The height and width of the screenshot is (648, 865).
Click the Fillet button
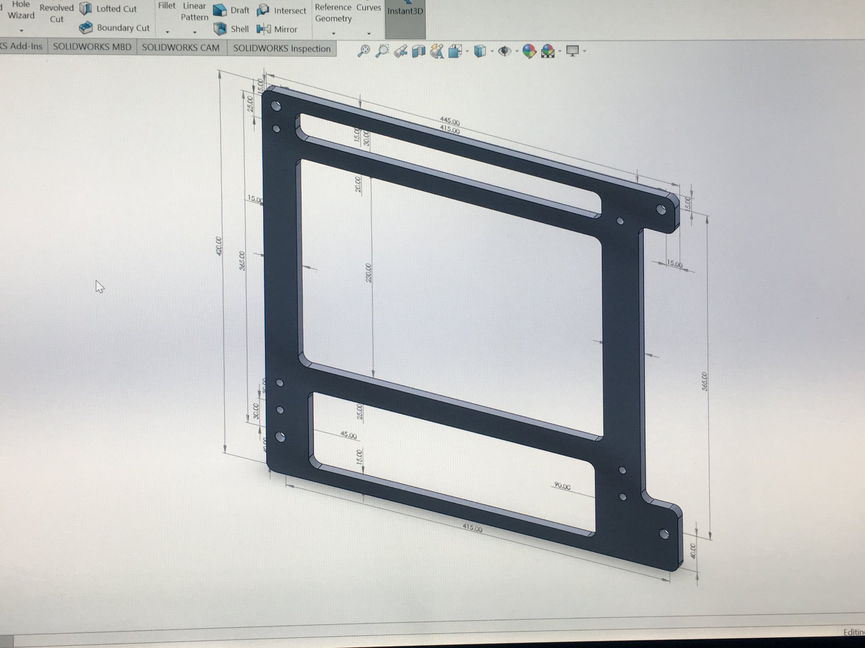tap(167, 5)
